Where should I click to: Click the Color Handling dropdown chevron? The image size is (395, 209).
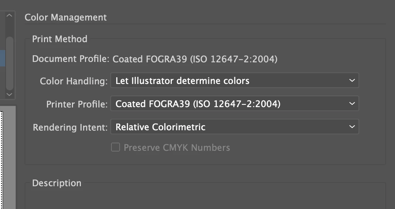[352, 81]
